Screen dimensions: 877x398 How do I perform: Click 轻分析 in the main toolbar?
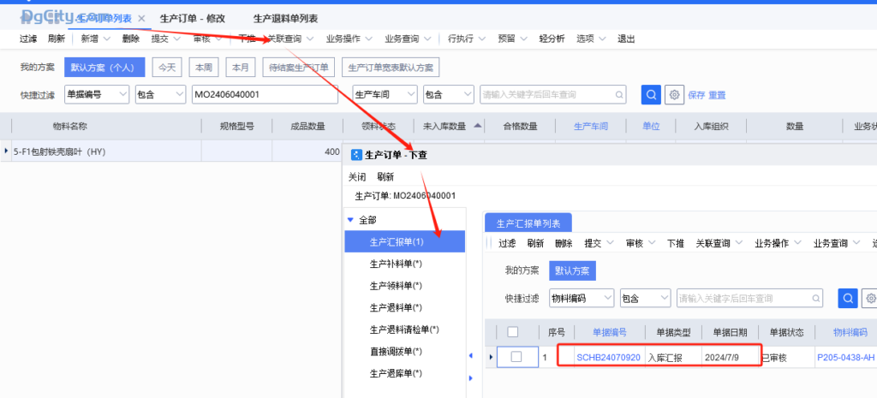552,39
